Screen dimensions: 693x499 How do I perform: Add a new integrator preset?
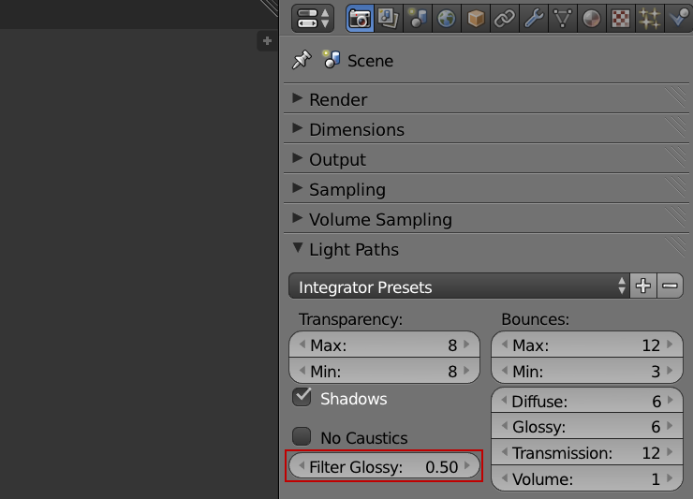(x=643, y=286)
